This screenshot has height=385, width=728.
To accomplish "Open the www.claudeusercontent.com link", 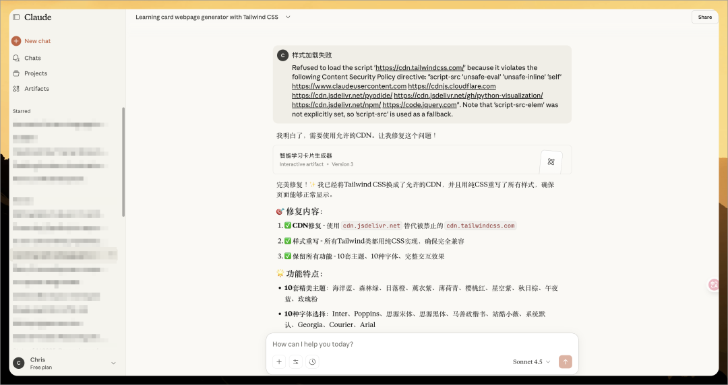I will [x=349, y=86].
